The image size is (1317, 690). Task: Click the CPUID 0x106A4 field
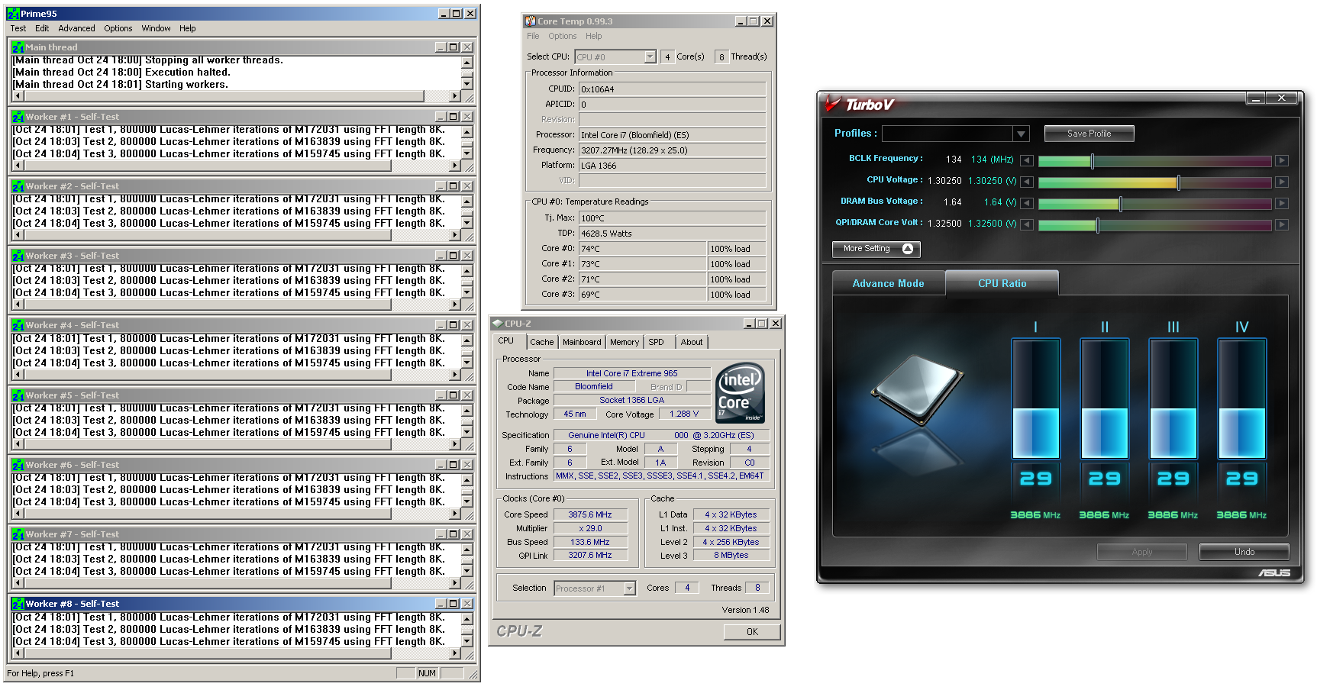[672, 89]
